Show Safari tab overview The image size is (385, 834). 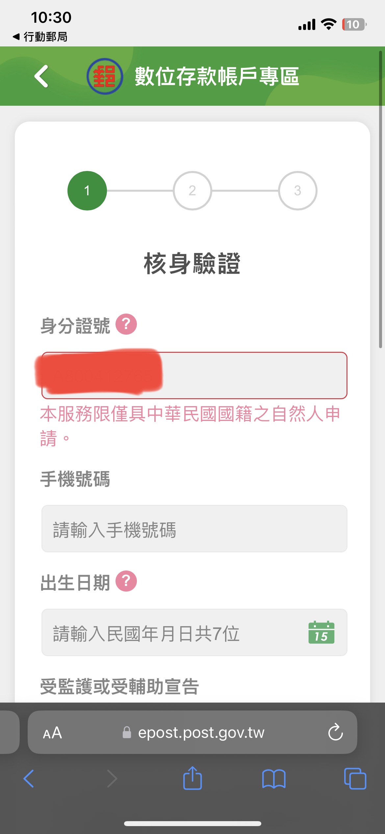pyautogui.click(x=355, y=779)
